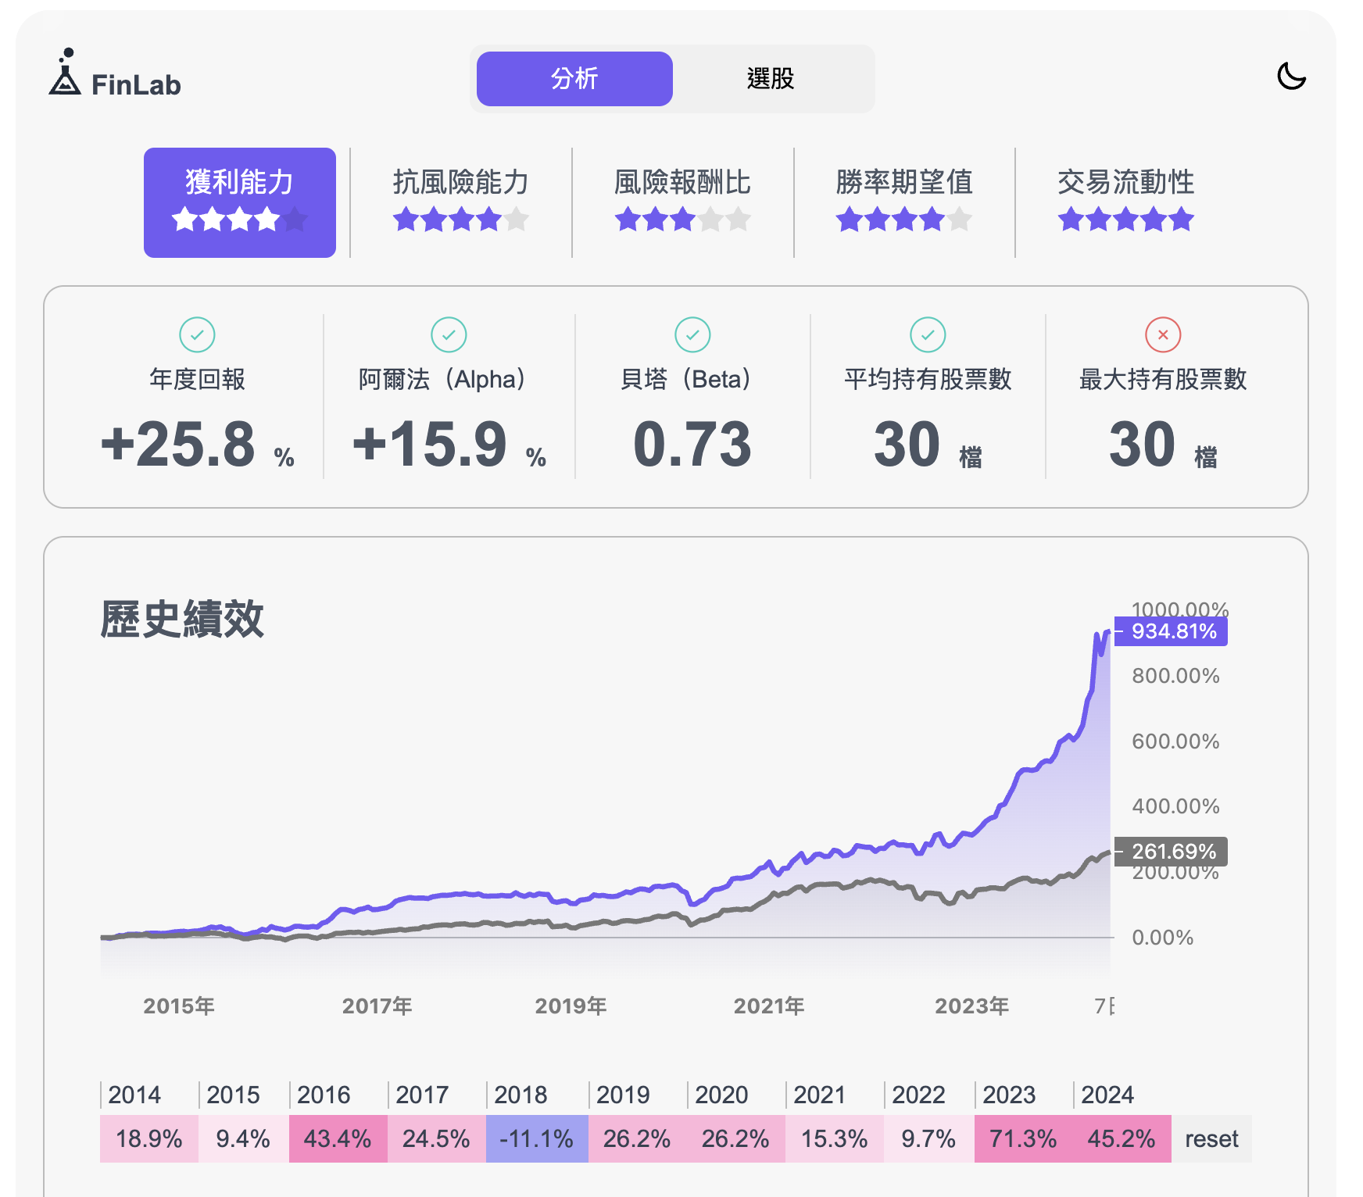Viewport: 1363px width, 1197px height.
Task: Click the green check above 貝塔 (Beta)
Action: pos(692,334)
